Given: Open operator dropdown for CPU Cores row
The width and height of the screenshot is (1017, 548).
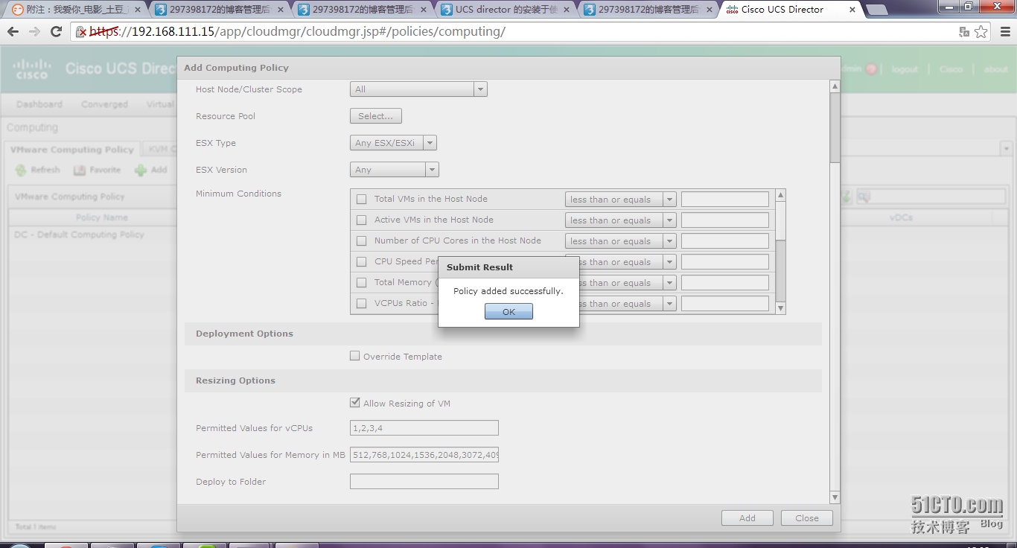Looking at the screenshot, I should tap(669, 241).
